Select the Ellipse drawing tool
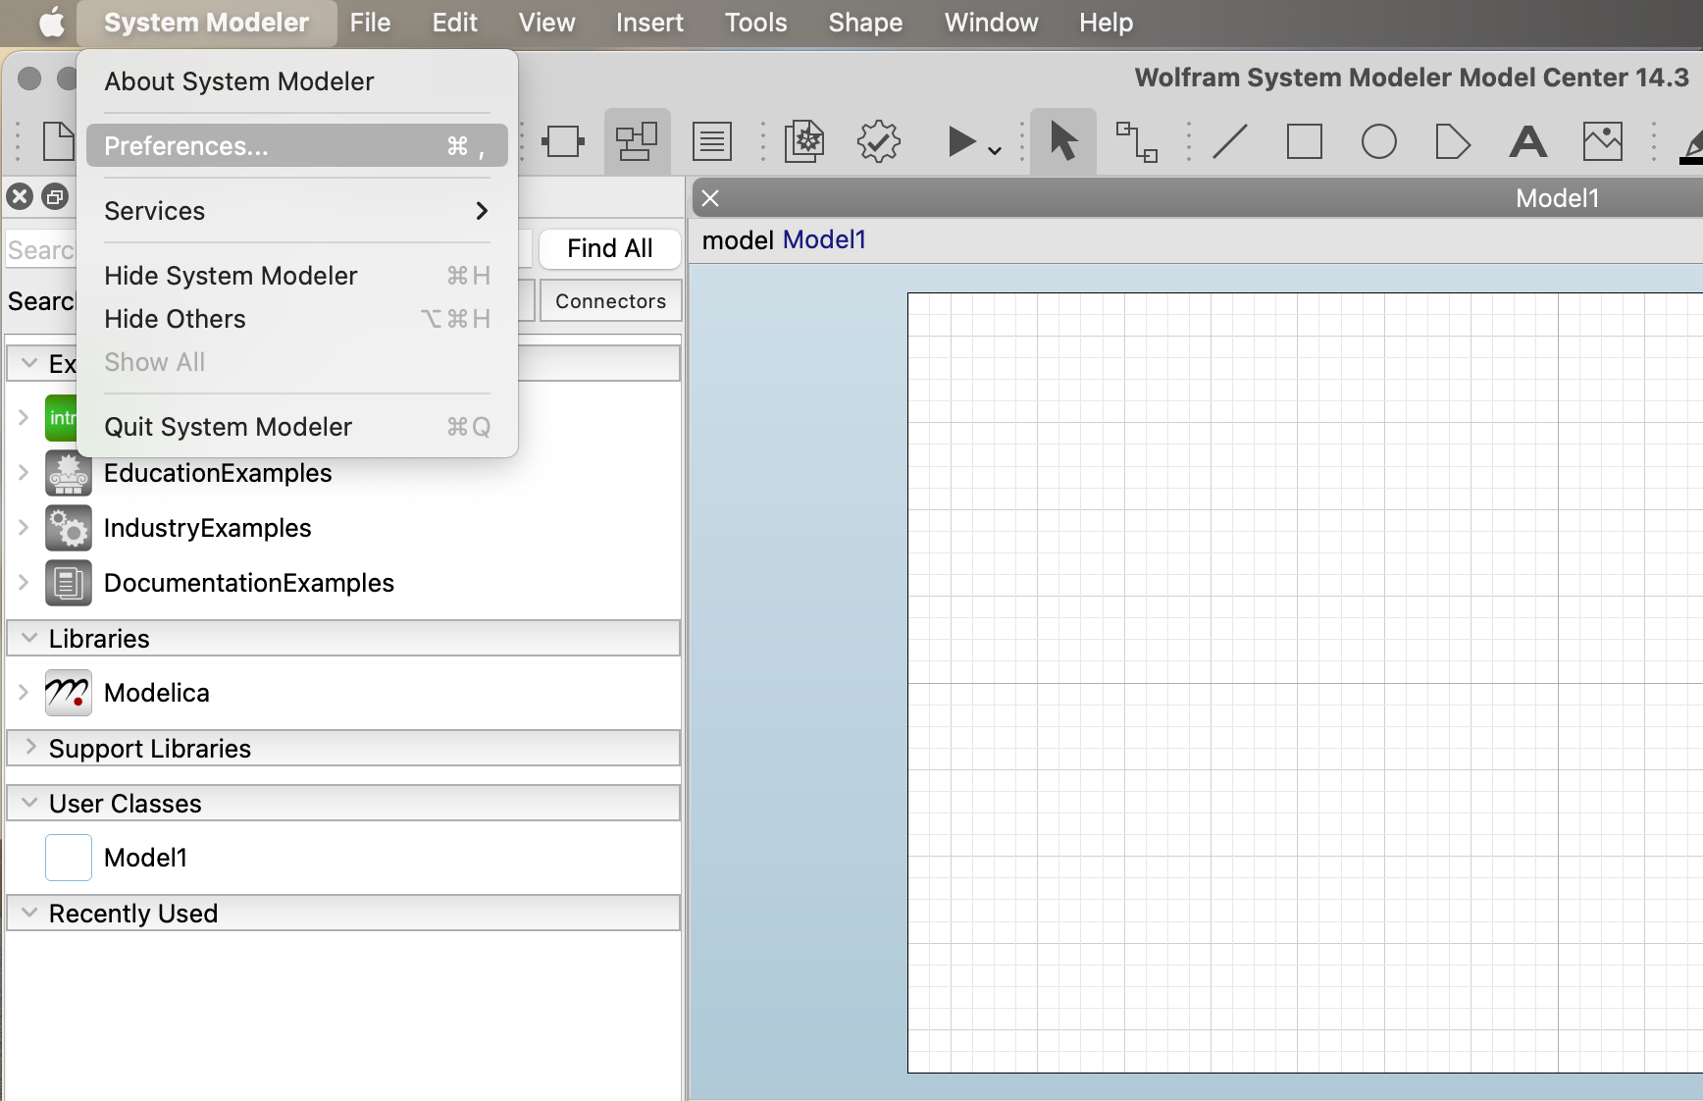 tap(1378, 142)
